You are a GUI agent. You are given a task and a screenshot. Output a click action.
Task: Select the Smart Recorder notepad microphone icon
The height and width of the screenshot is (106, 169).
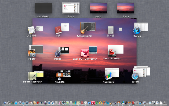point(32,76)
